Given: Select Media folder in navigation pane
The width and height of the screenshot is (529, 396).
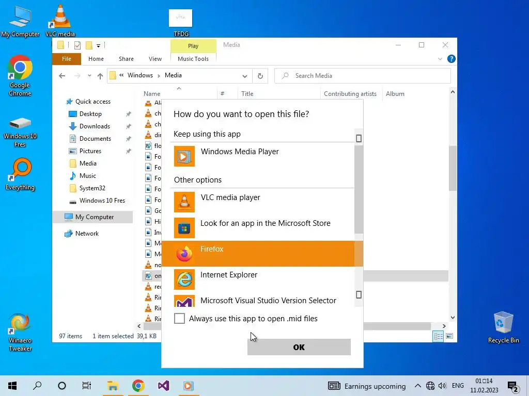Looking at the screenshot, I should tap(88, 163).
